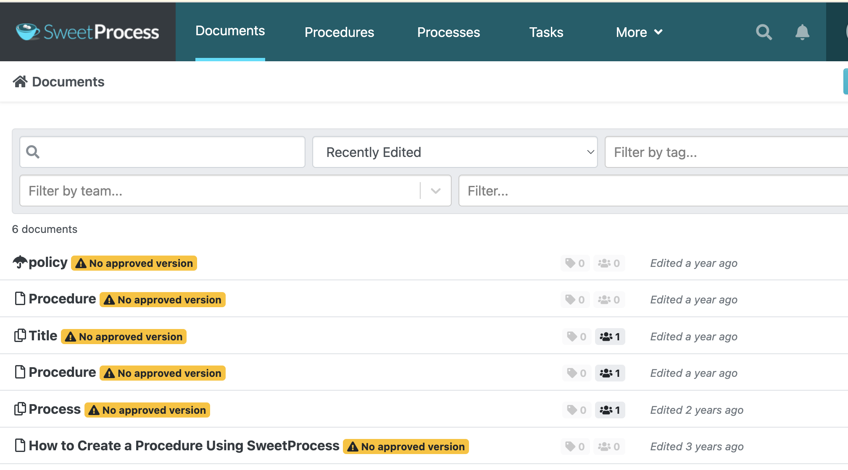Click the tag badge on the first Procedure row
The image size is (848, 470).
pos(575,300)
